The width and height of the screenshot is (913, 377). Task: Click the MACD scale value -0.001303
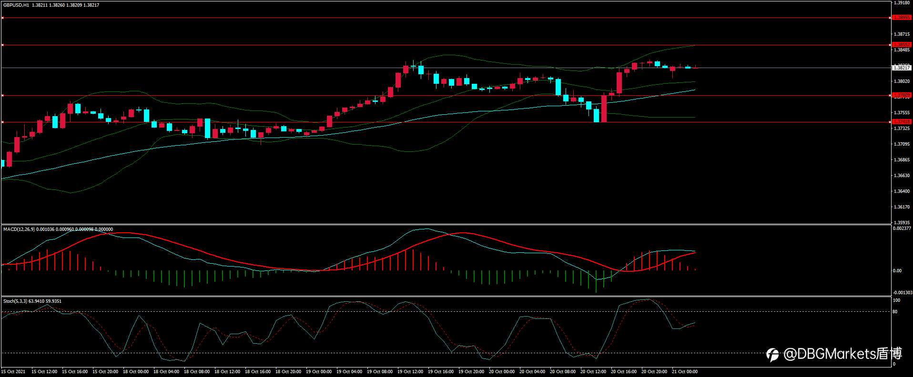pos(903,293)
